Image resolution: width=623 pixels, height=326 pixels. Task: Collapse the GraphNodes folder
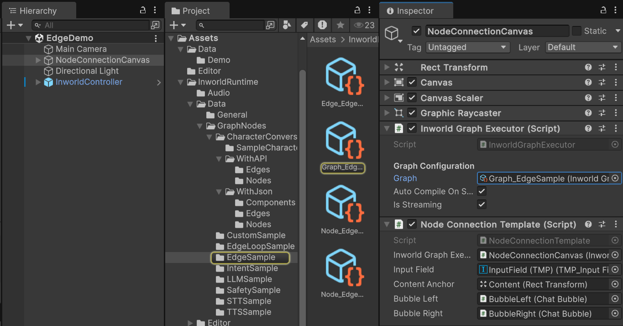(x=200, y=126)
